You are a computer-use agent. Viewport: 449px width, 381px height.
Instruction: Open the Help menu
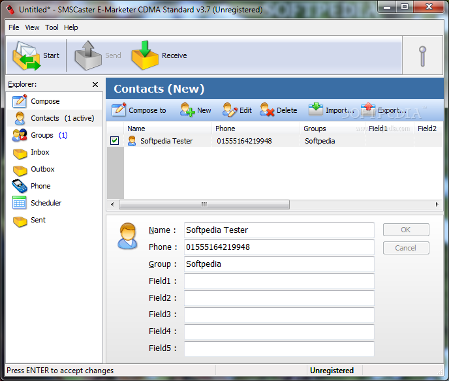coord(70,27)
